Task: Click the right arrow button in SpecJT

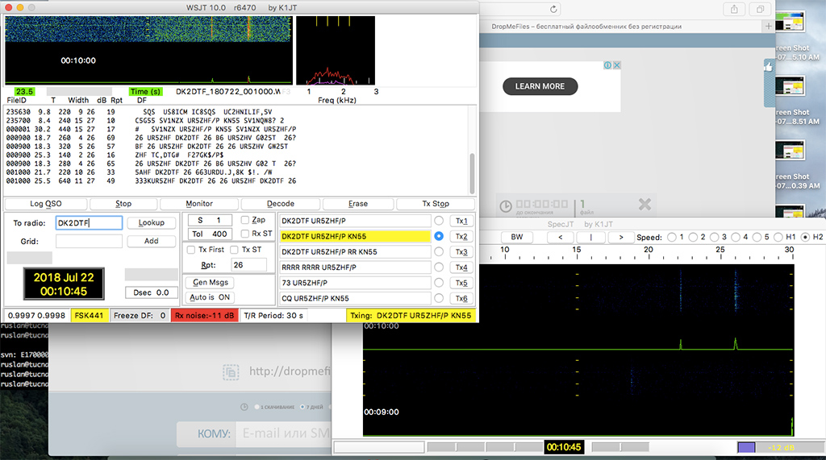Action: point(621,237)
